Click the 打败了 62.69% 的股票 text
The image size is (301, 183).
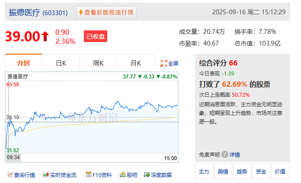[x=234, y=84]
